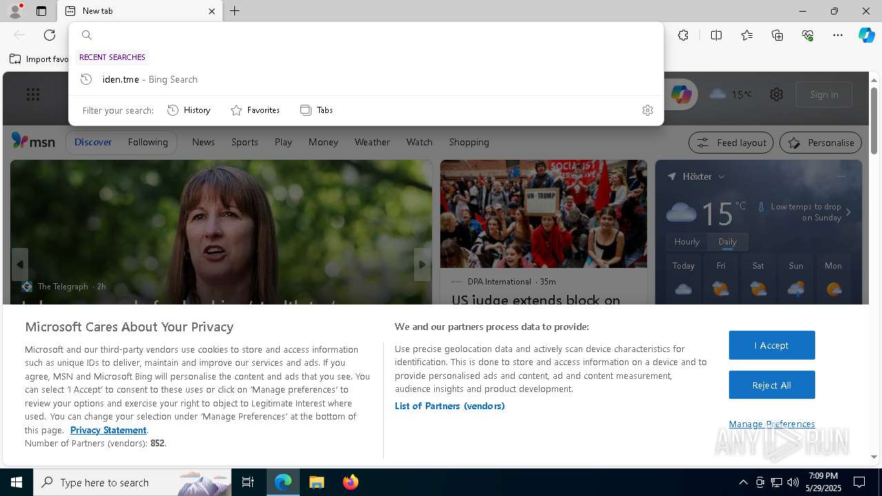Switch to the Discover tab
This screenshot has width=882, height=496.
click(x=93, y=142)
